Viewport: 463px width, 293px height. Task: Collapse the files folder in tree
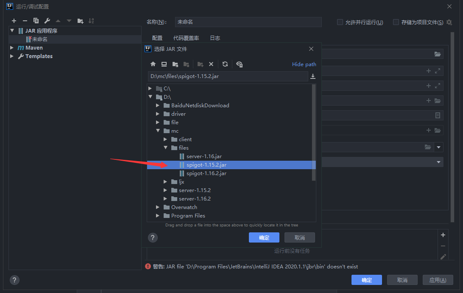(165, 148)
